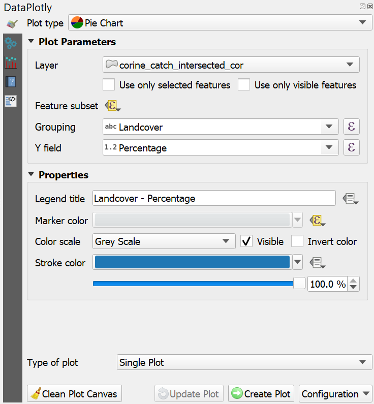Open Legend title data-defined override
Image resolution: width=374 pixels, height=404 pixels.
351,199
